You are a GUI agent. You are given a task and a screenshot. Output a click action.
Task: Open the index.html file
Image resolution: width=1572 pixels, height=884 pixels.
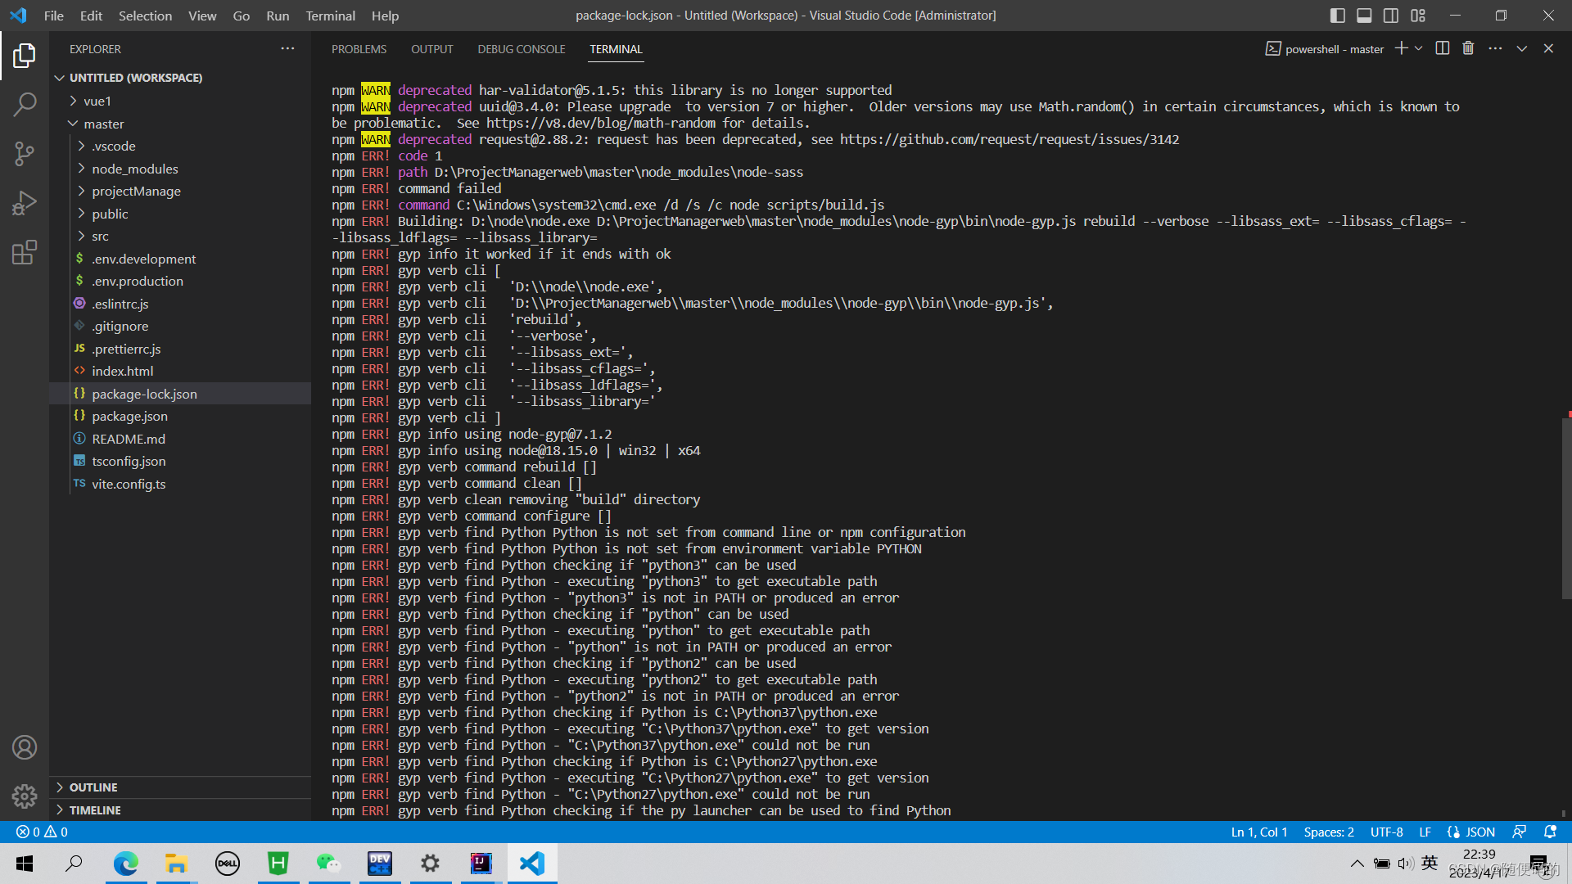click(x=122, y=371)
